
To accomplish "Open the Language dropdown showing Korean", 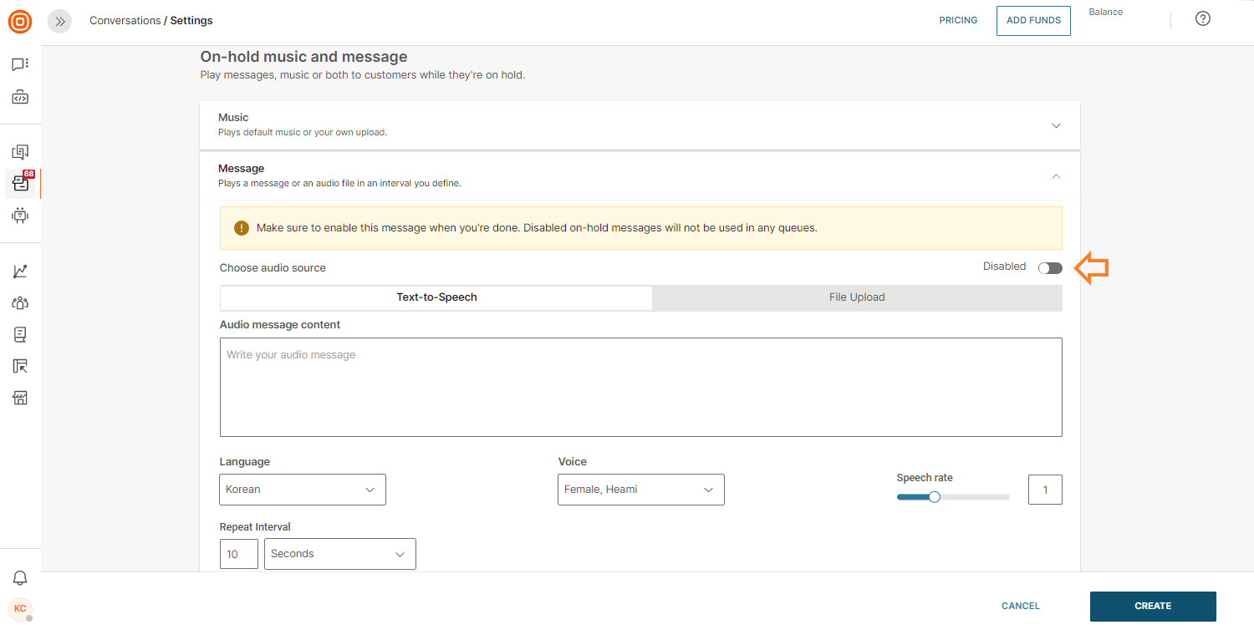I will (x=303, y=490).
